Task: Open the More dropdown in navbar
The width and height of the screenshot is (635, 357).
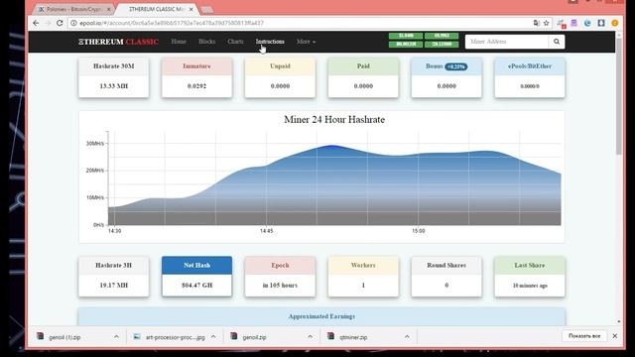Action: 306,42
